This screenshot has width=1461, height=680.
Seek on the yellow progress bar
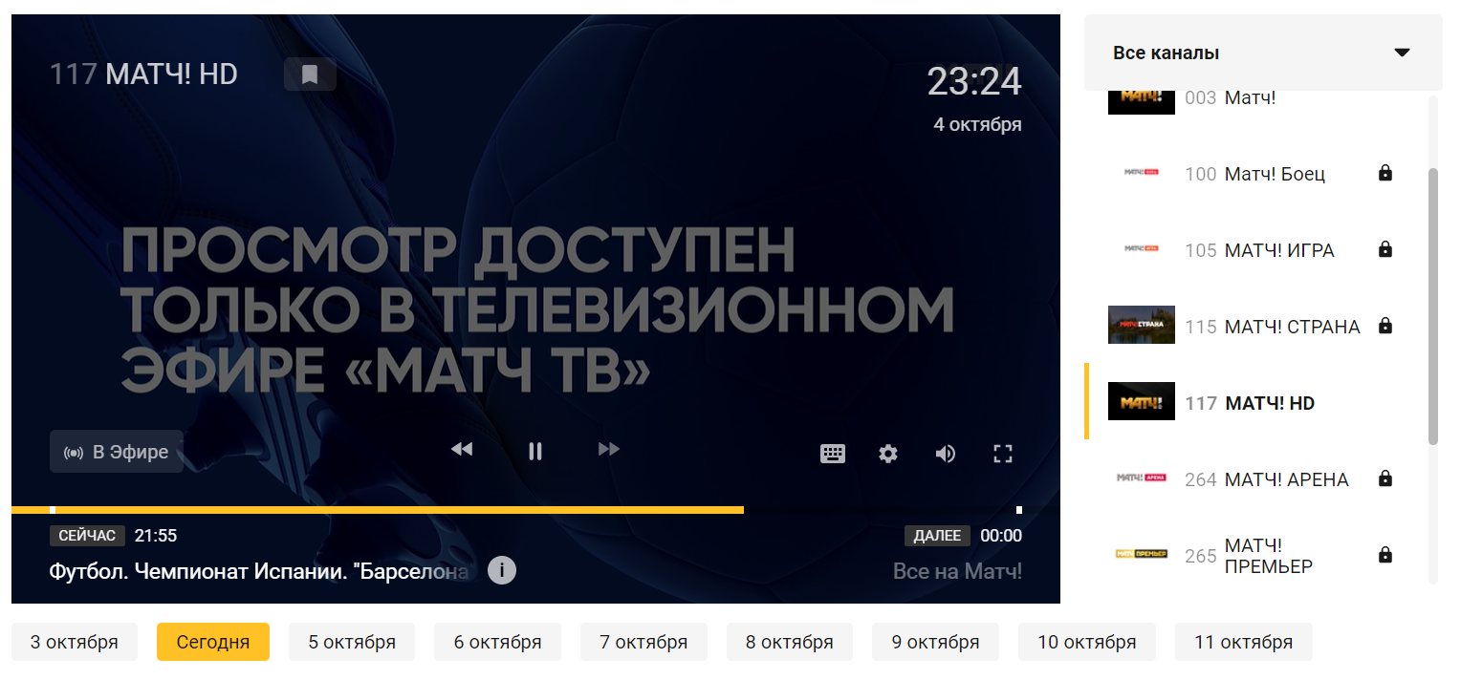point(378,510)
